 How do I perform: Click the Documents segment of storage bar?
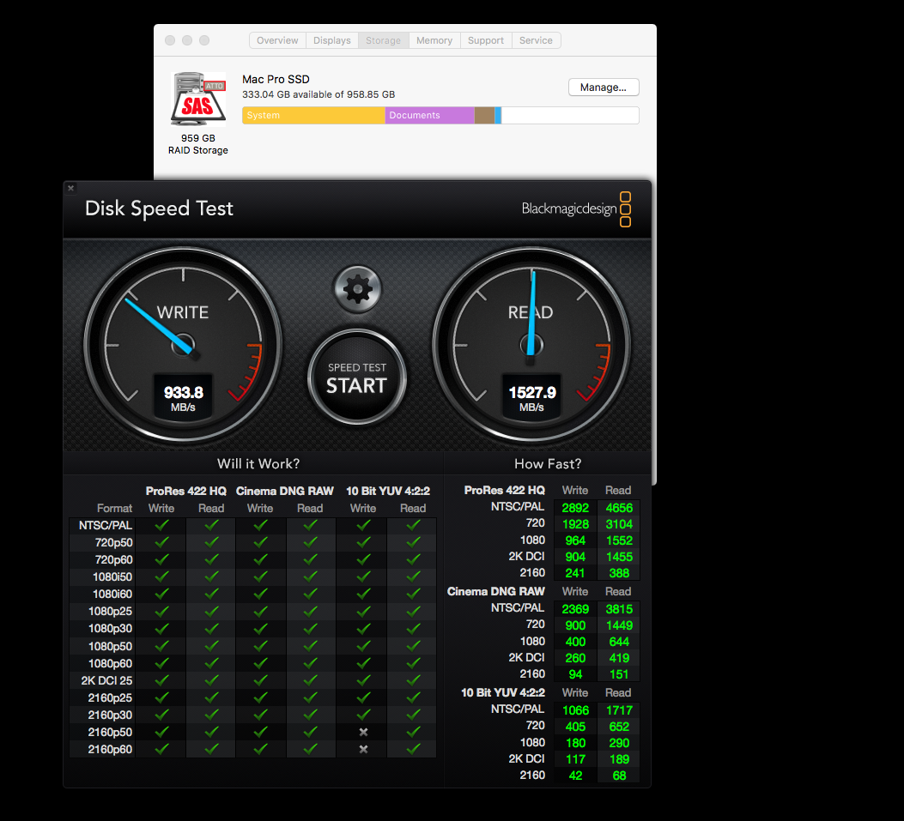[x=429, y=115]
